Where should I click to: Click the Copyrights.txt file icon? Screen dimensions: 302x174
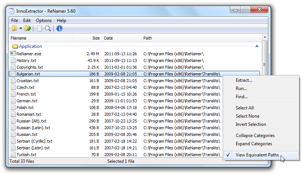point(13,67)
